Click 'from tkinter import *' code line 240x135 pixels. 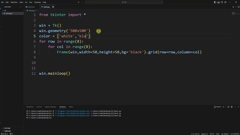63,15
